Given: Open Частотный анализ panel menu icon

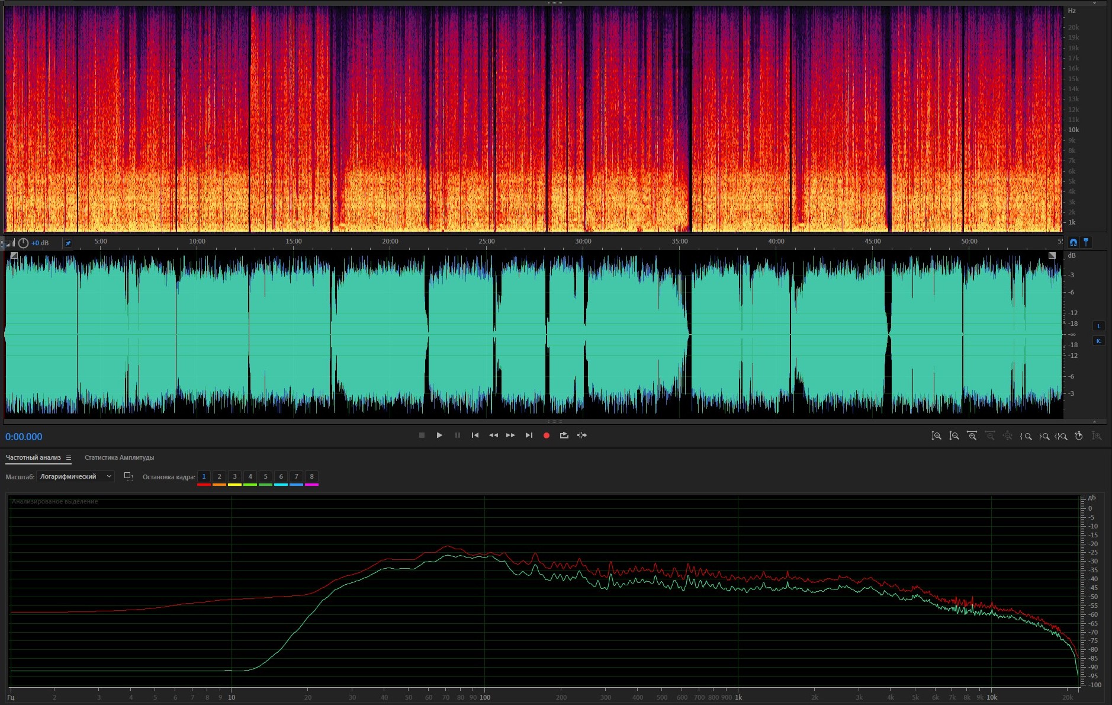Looking at the screenshot, I should click(69, 457).
